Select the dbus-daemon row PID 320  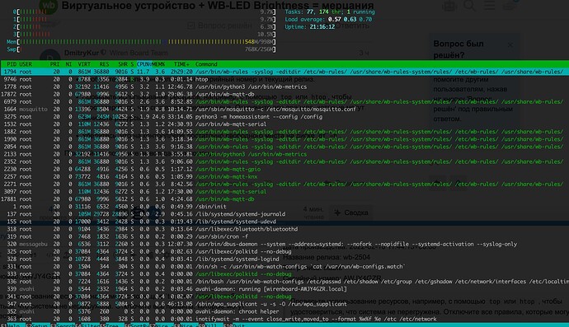pos(284,244)
